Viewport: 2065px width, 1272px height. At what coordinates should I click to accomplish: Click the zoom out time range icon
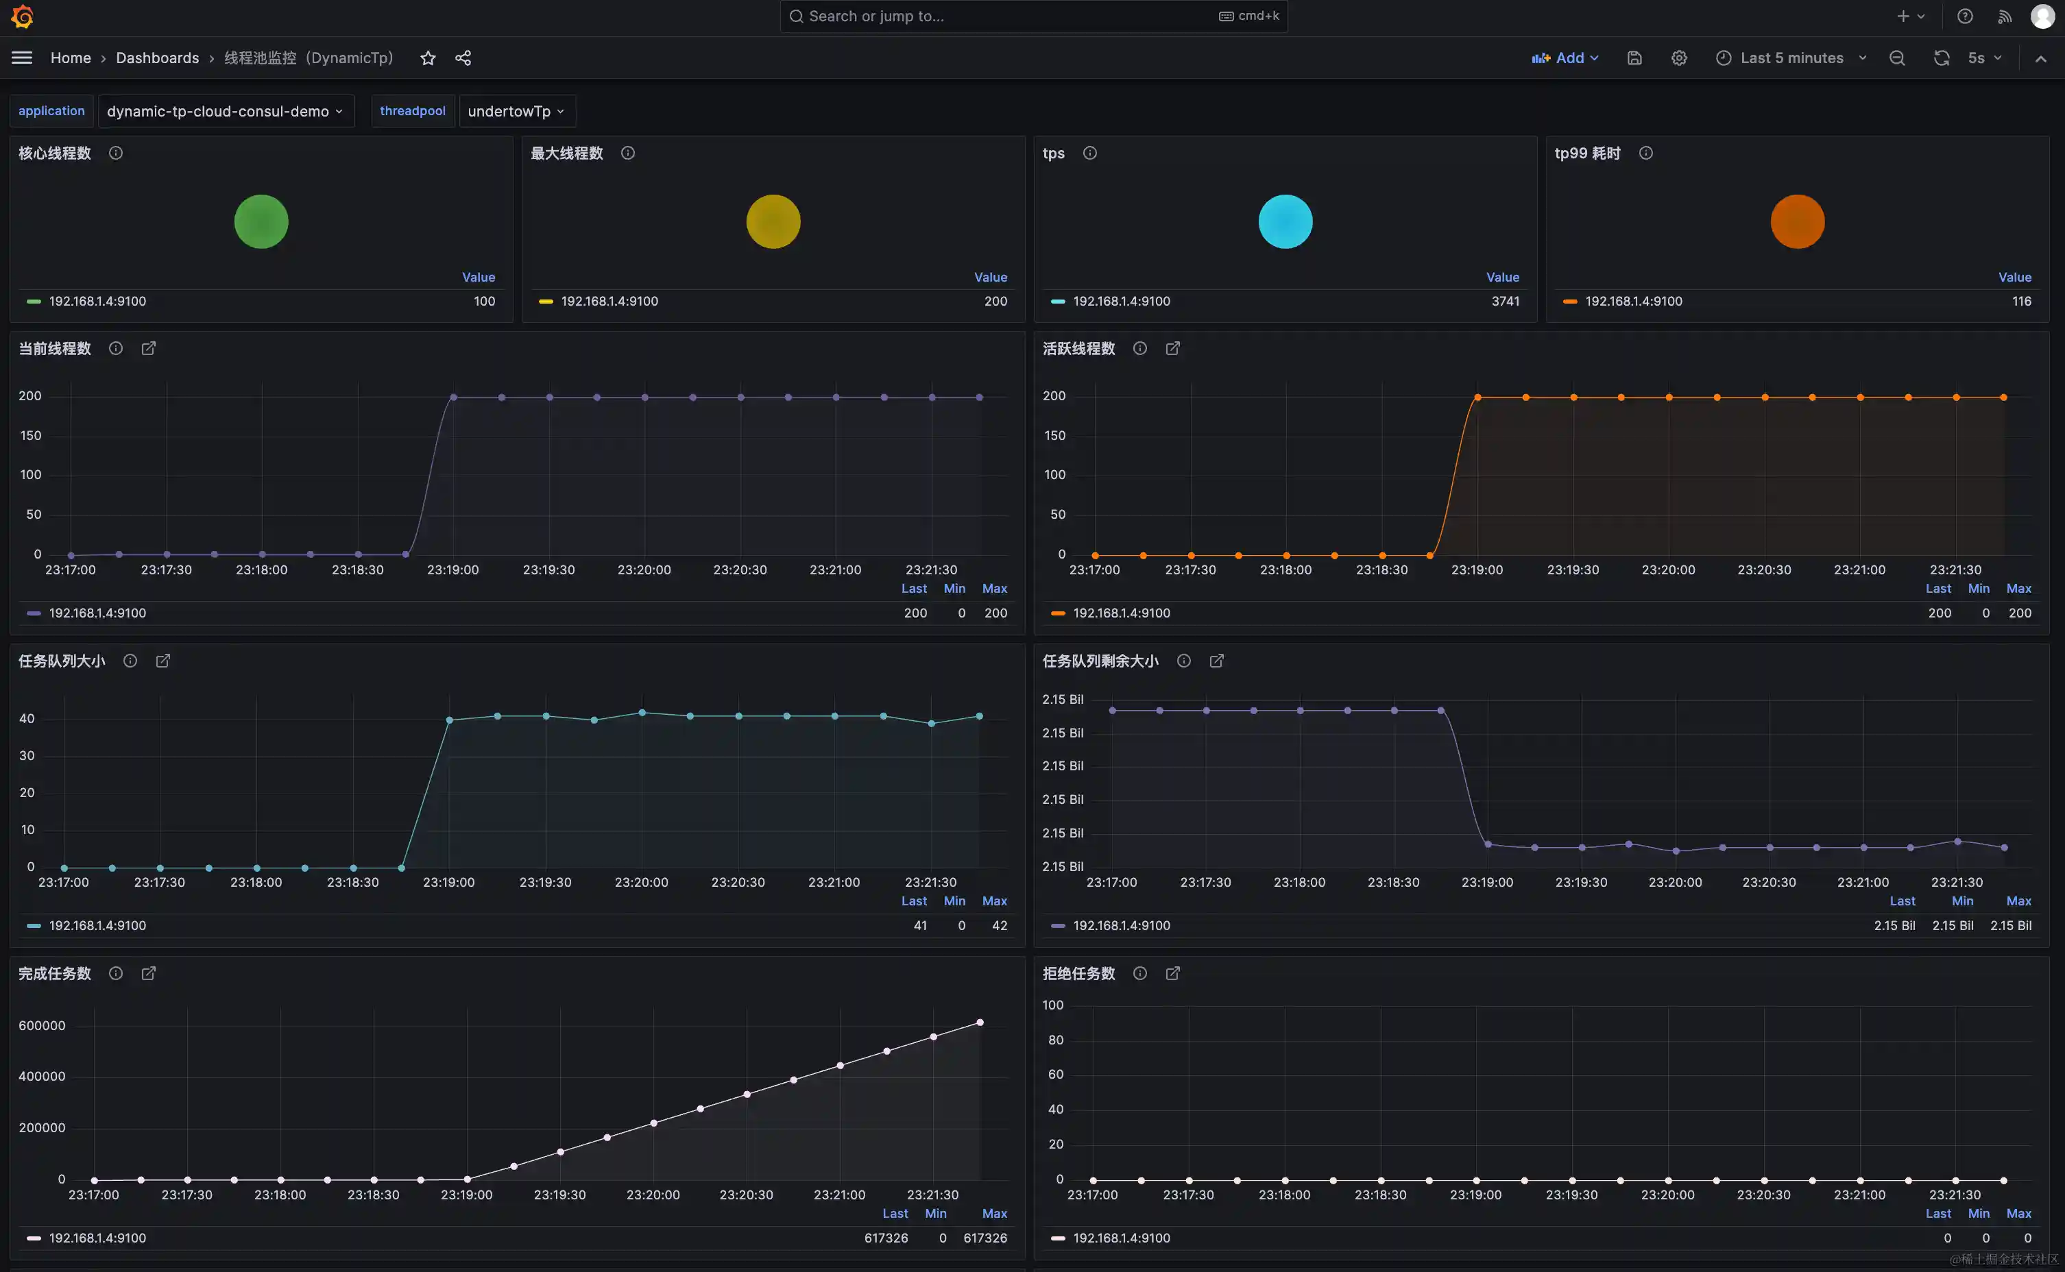pyautogui.click(x=1897, y=58)
